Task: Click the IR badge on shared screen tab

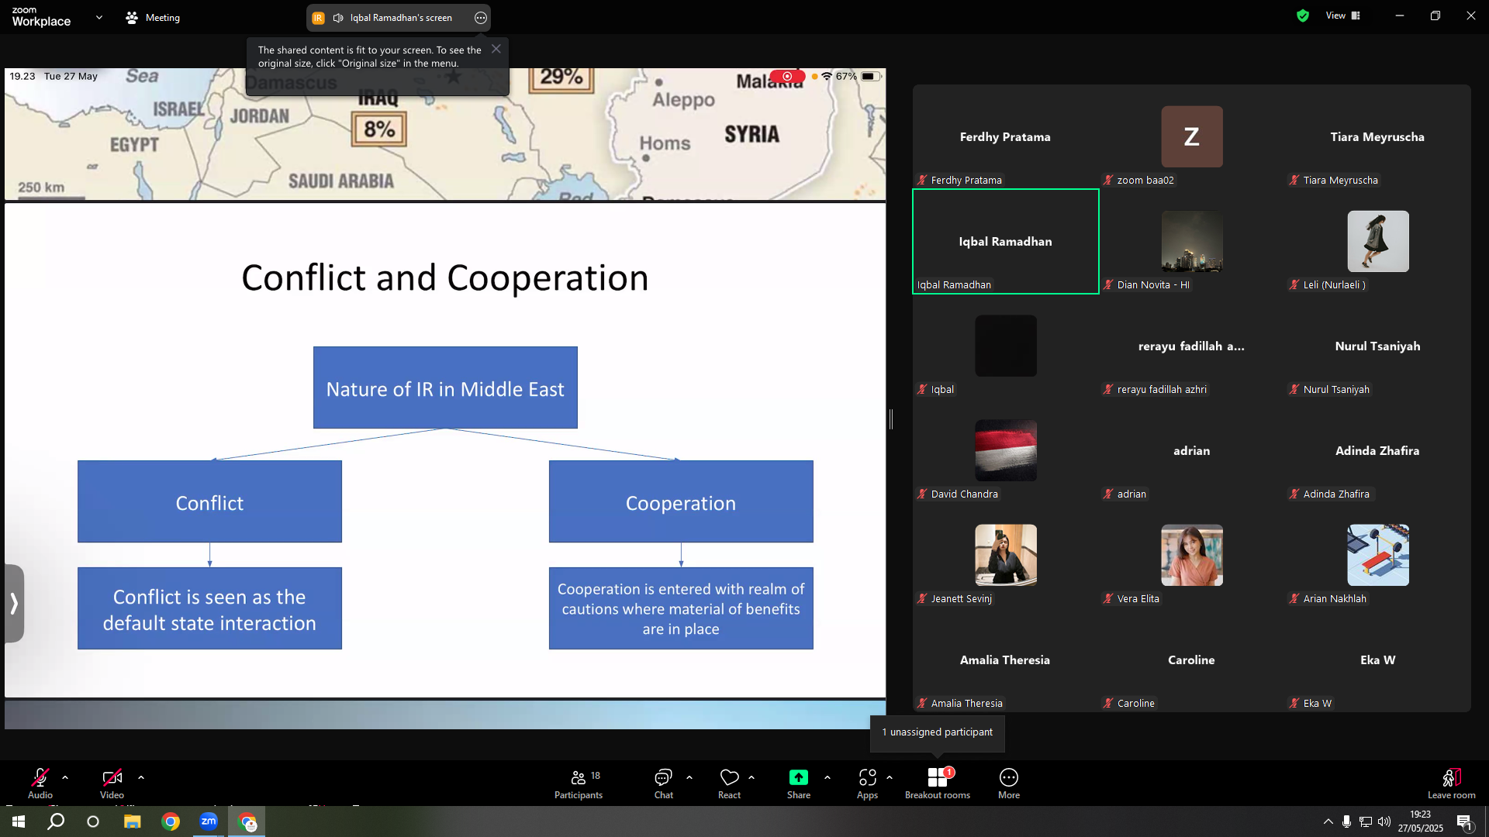Action: click(318, 18)
